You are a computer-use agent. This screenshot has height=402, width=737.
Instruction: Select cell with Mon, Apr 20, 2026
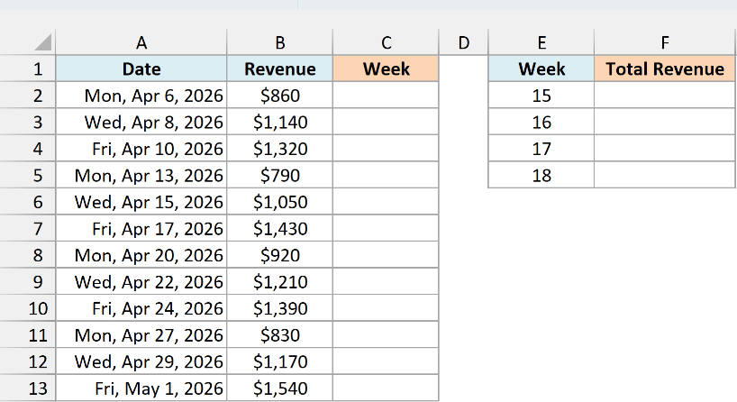(141, 255)
